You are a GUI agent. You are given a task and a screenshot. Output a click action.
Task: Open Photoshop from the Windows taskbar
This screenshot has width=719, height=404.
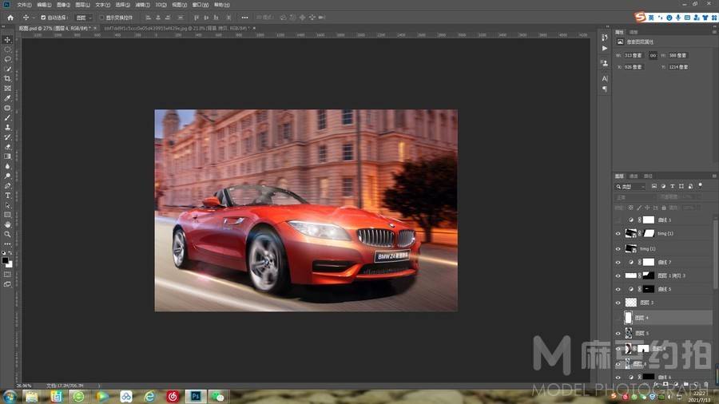pyautogui.click(x=196, y=396)
